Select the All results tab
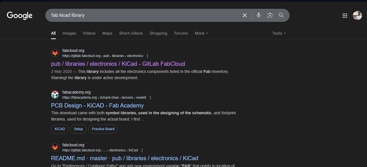Screen dimensions: 367x167 click(x=53, y=33)
